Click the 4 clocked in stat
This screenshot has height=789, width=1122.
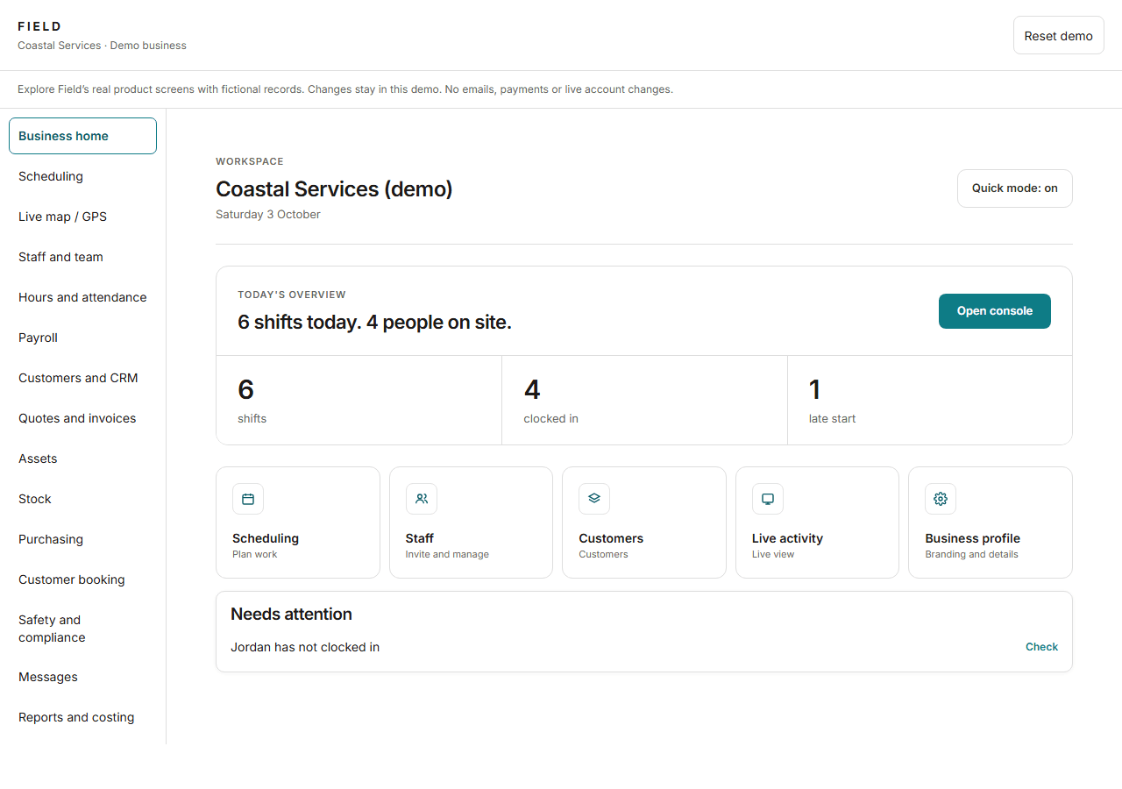point(644,400)
